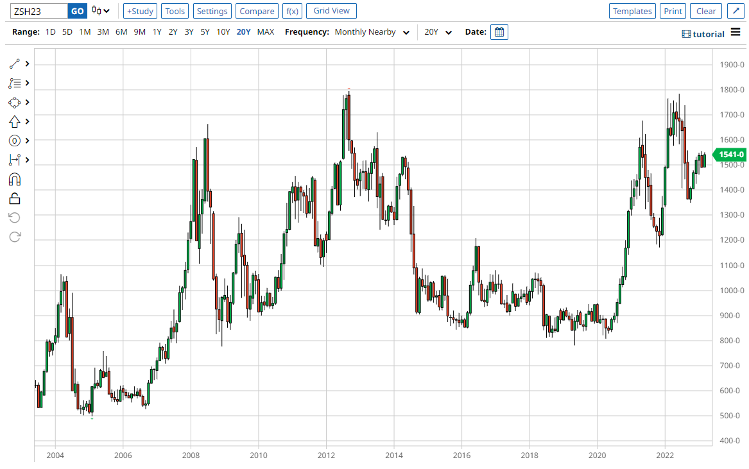Click the ZSH23 symbol input field
Image resolution: width=749 pixels, height=469 pixels.
[40, 11]
